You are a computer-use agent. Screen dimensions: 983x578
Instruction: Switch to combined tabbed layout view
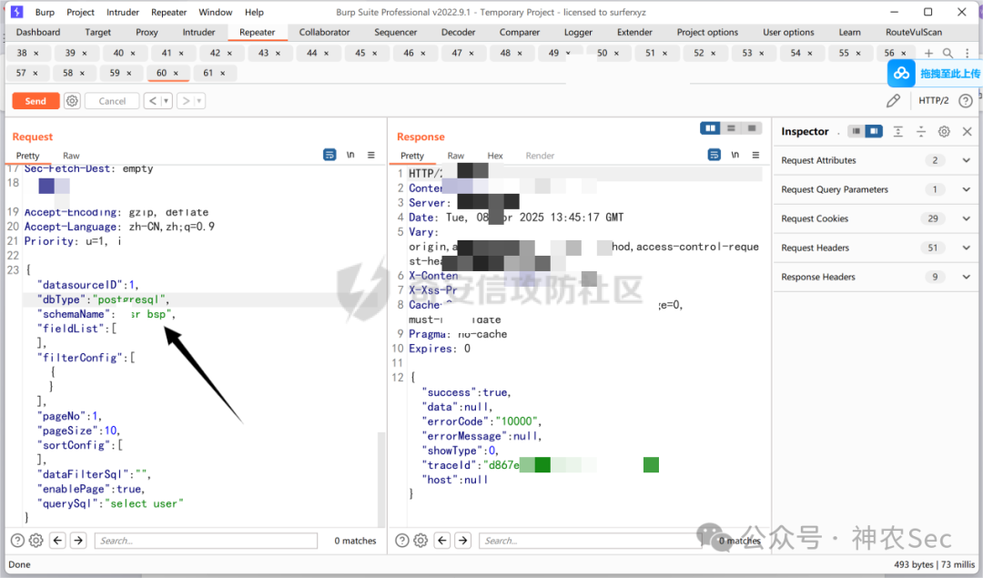[752, 128]
